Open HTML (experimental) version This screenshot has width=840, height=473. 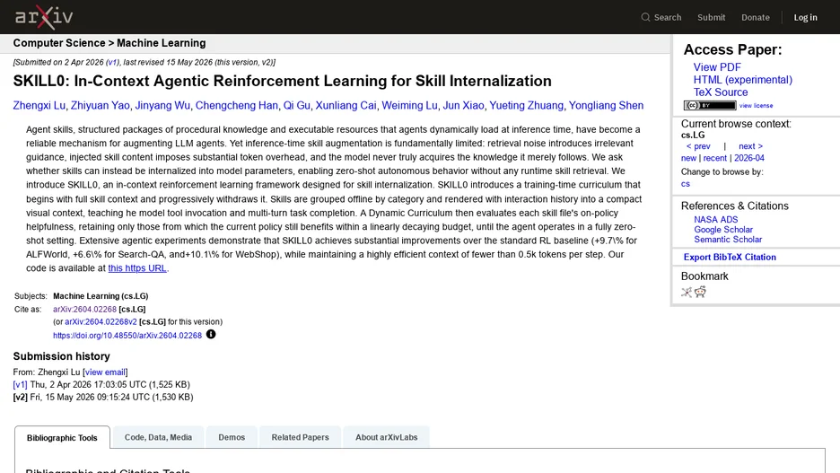(742, 80)
